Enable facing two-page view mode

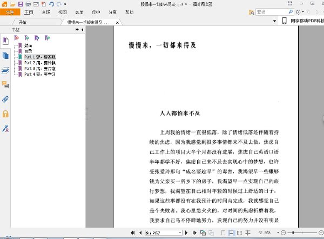tap(239, 233)
